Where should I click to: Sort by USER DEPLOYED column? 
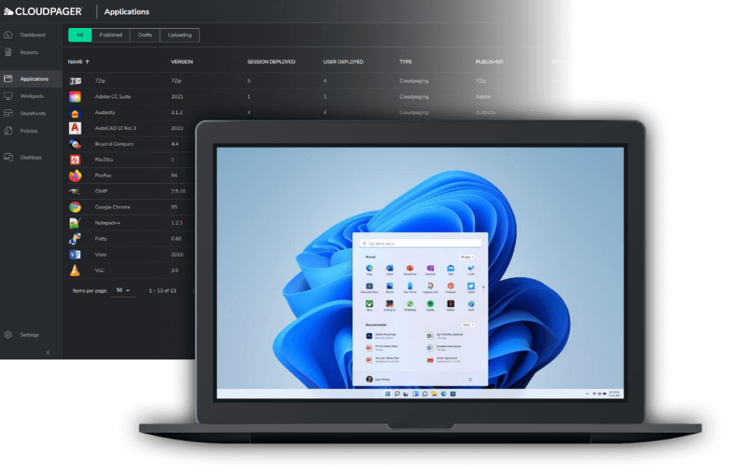tap(343, 62)
